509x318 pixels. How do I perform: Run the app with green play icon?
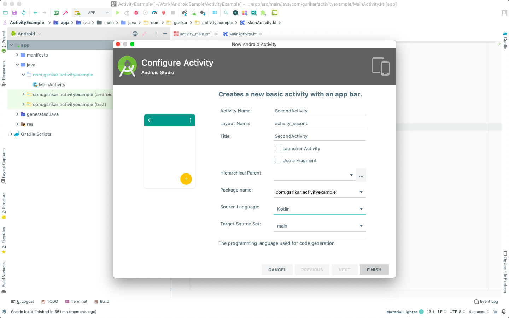(117, 12)
